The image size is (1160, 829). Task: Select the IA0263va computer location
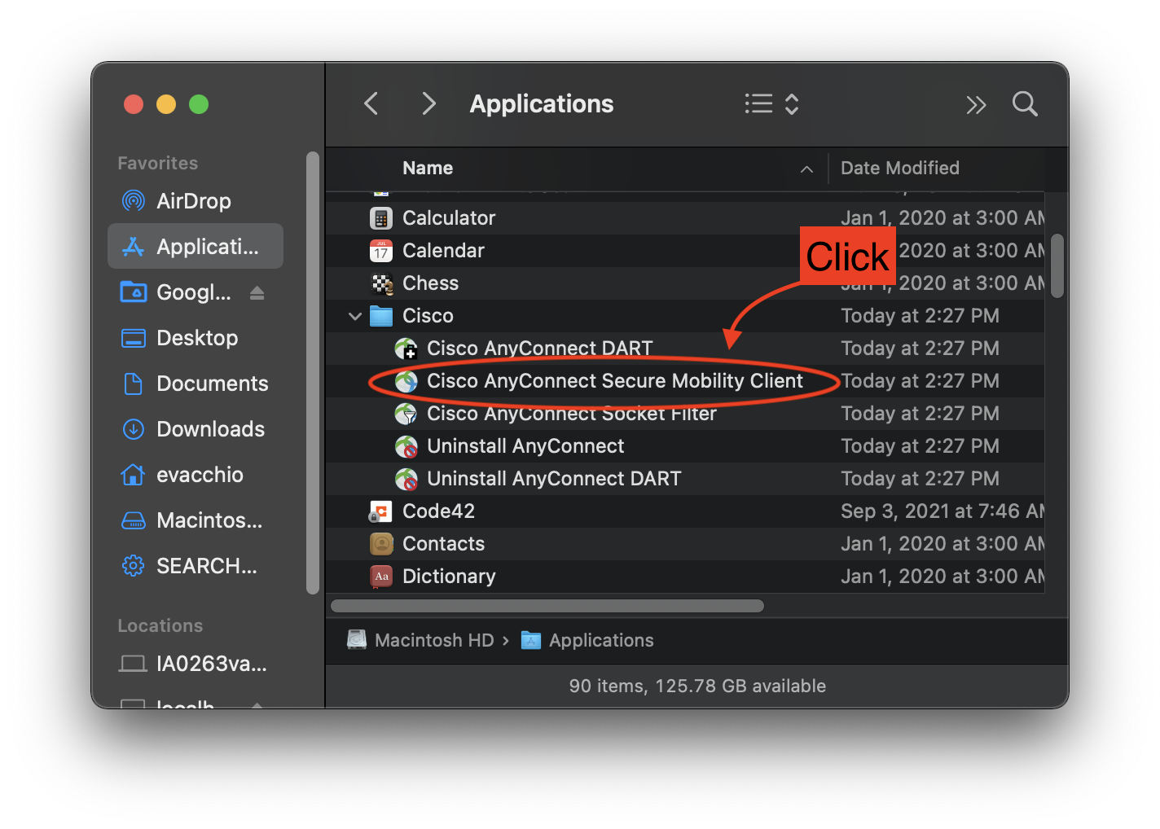pos(196,664)
